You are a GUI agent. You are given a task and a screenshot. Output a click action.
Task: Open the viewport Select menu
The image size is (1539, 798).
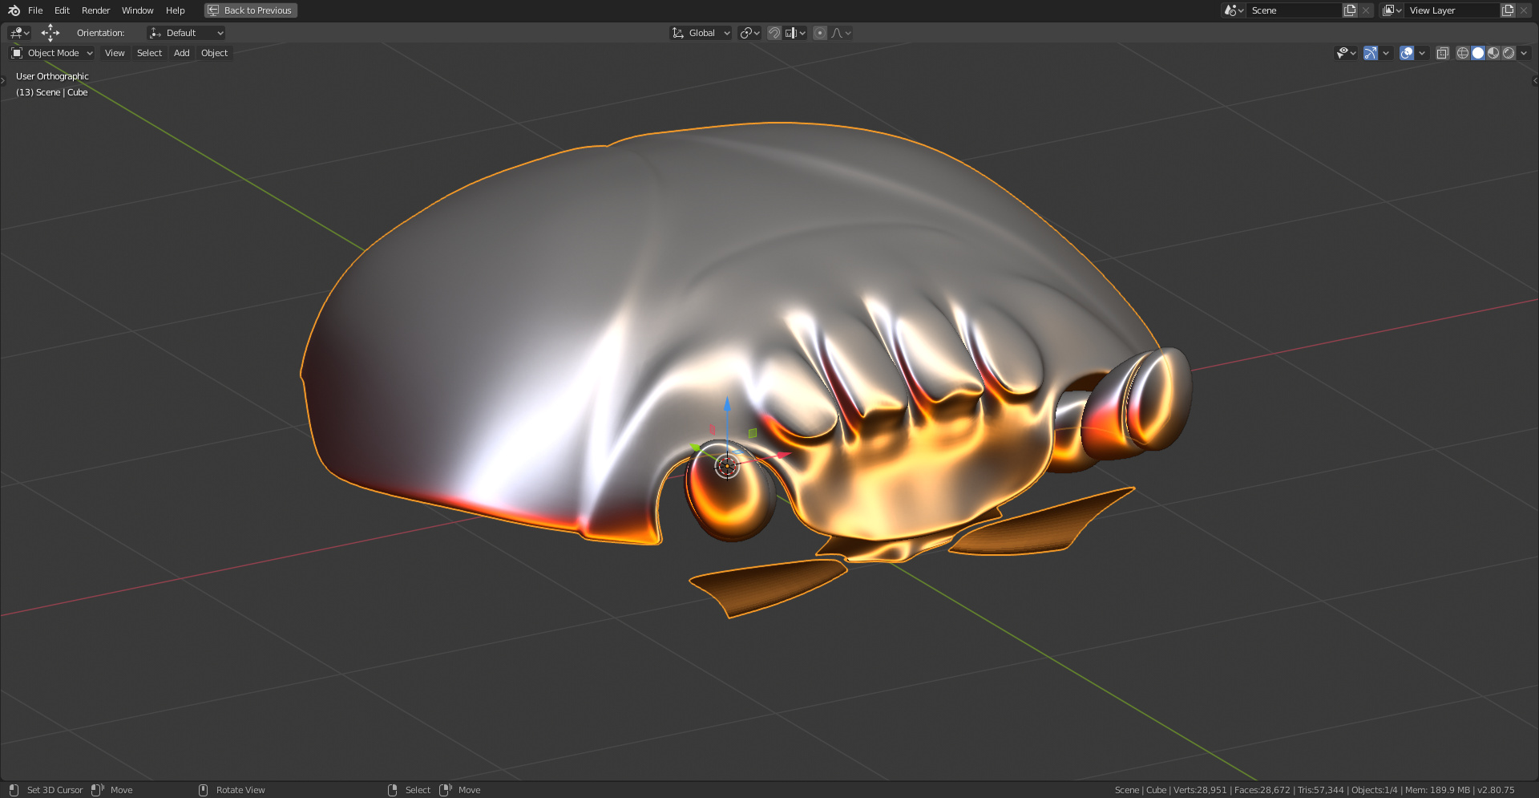tap(149, 53)
